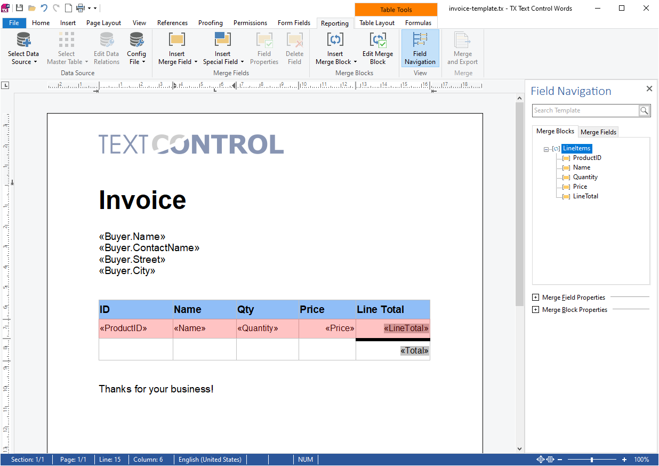Click the «Price» merge field cell

point(340,328)
